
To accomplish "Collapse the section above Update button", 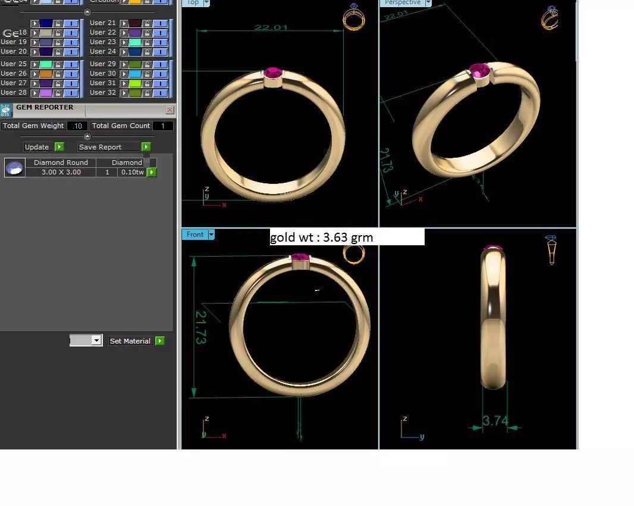I will [87, 136].
